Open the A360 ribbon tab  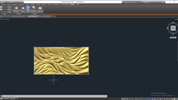click(50, 4)
